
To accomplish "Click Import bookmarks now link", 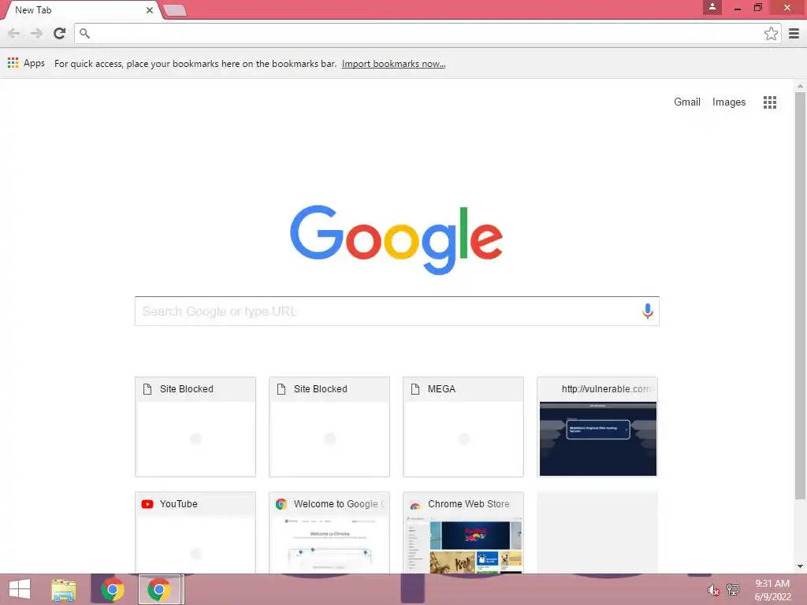I will point(394,64).
